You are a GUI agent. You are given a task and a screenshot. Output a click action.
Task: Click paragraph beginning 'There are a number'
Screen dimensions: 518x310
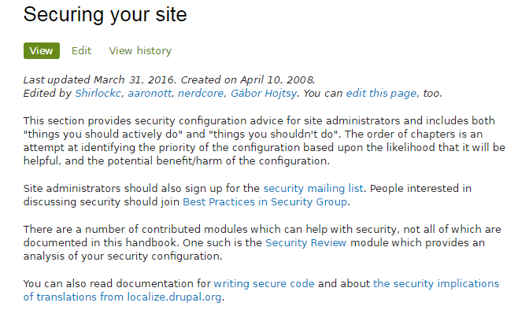(x=263, y=243)
